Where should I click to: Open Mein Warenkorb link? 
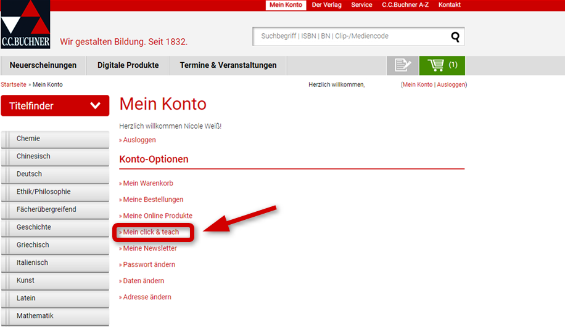[x=148, y=183]
